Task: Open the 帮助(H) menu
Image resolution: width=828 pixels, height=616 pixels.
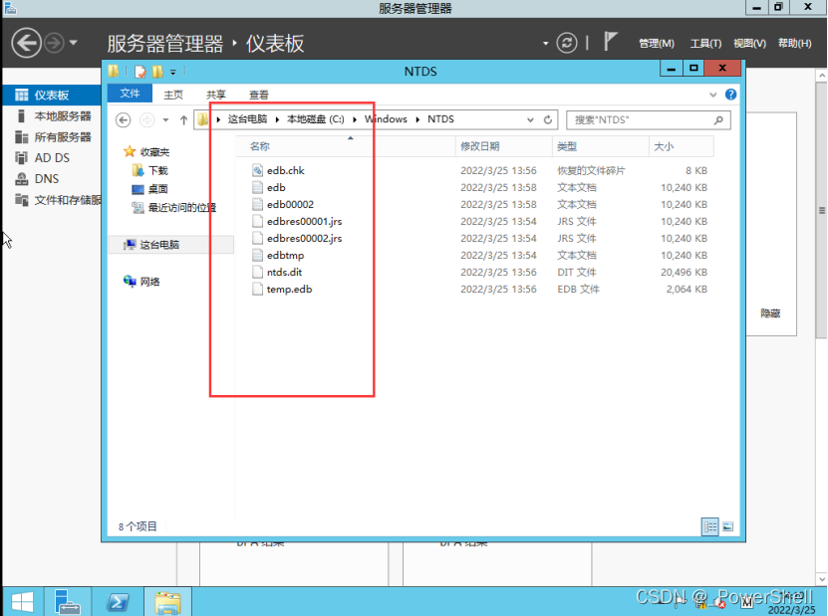Action: click(x=794, y=43)
